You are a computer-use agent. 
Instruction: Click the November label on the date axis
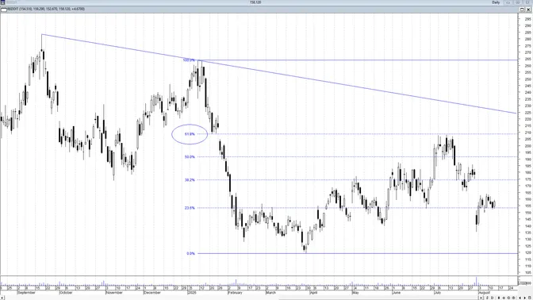click(114, 293)
